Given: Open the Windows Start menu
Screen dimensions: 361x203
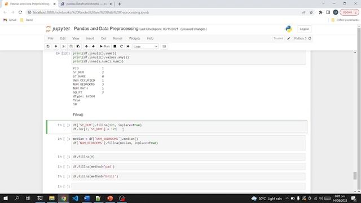Looking at the screenshot, I should 6,198.
